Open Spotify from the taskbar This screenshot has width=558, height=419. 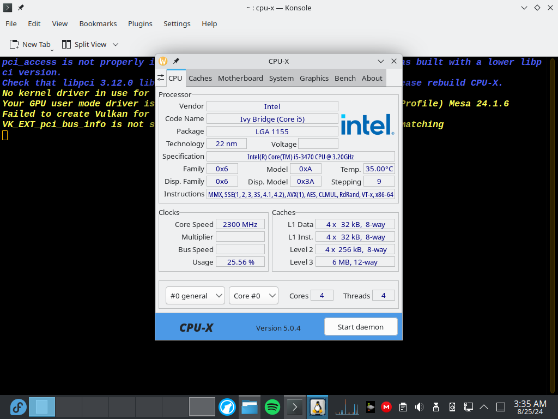(x=272, y=407)
